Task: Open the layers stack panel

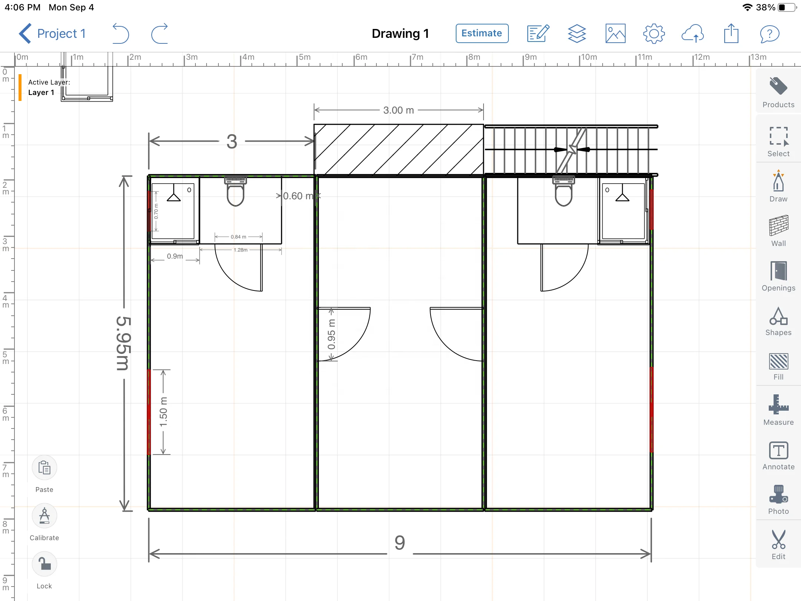Action: pyautogui.click(x=577, y=33)
